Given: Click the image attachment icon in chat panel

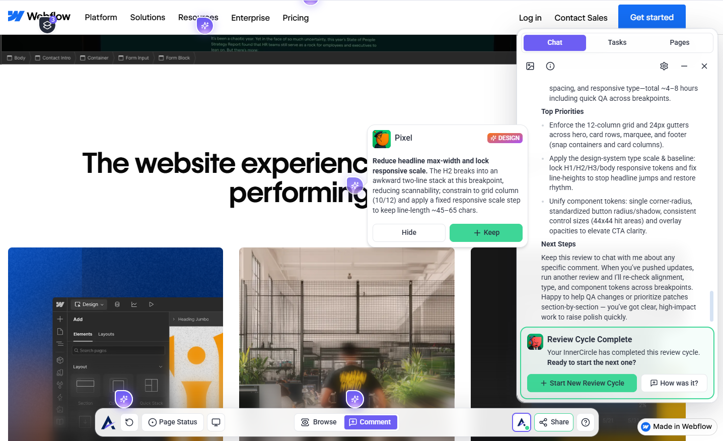Looking at the screenshot, I should [x=530, y=66].
